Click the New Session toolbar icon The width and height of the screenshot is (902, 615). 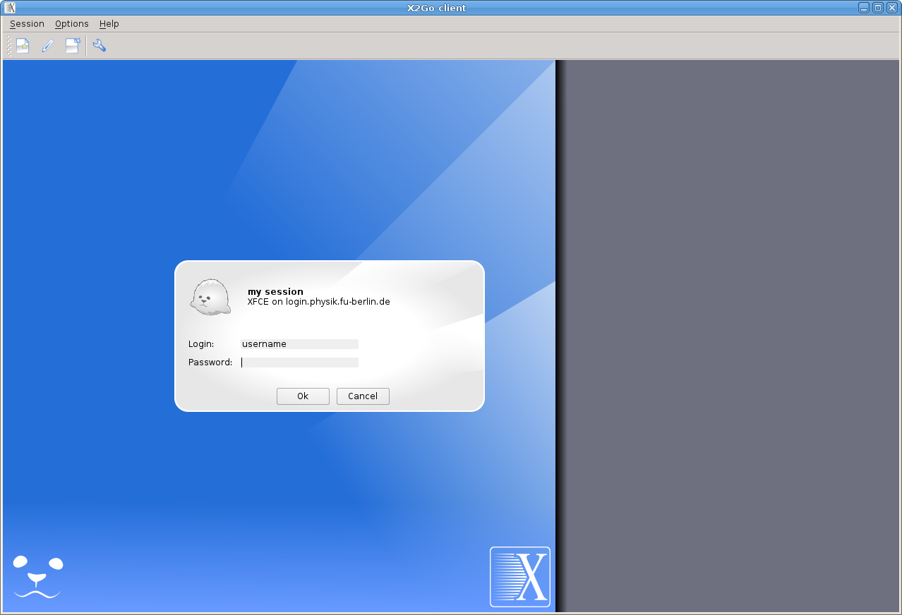23,46
